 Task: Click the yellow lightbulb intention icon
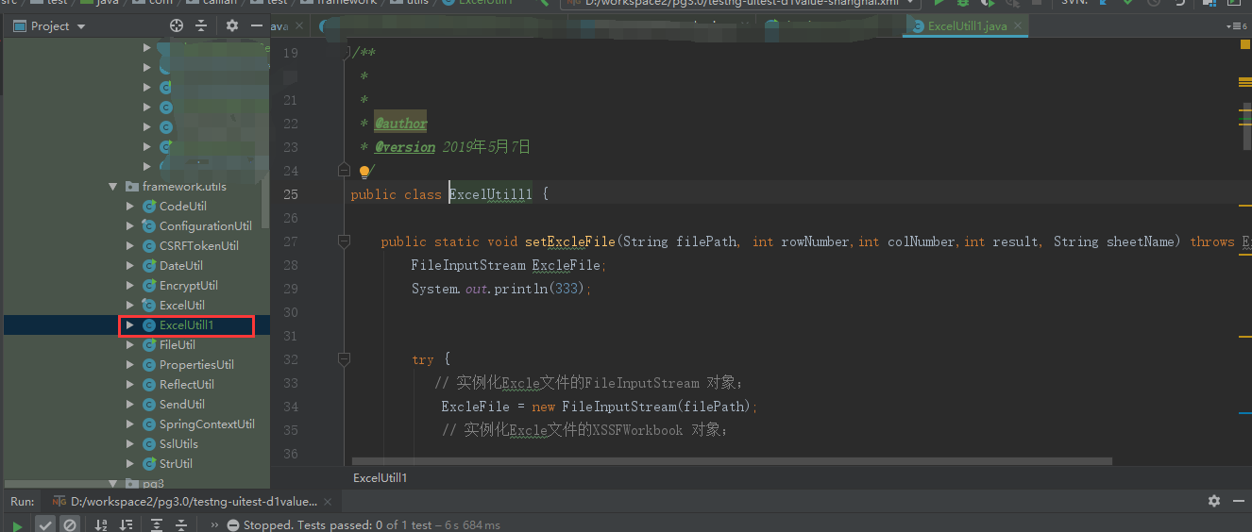point(364,172)
